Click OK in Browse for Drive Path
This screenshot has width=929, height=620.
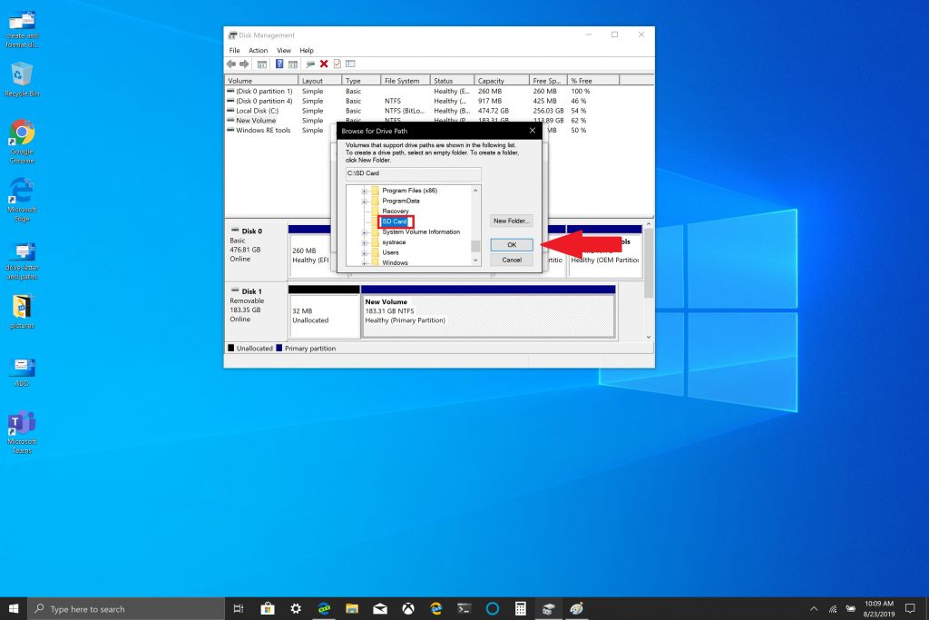[512, 245]
